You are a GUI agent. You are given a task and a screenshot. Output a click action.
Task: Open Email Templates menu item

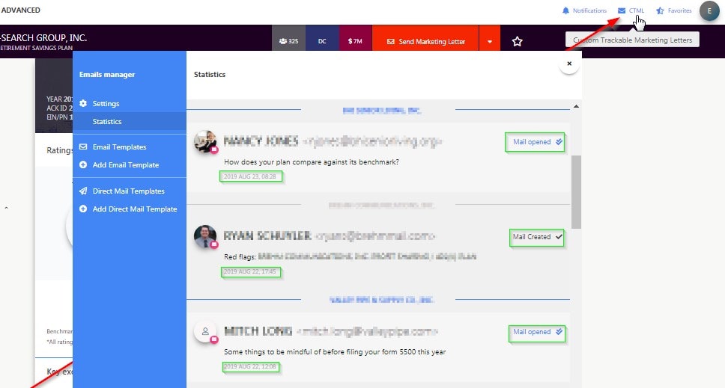click(x=119, y=147)
